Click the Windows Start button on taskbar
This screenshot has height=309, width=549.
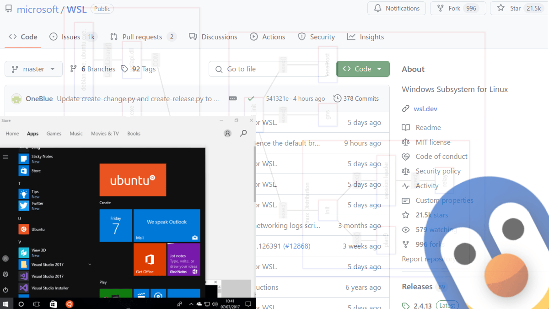click(6, 304)
